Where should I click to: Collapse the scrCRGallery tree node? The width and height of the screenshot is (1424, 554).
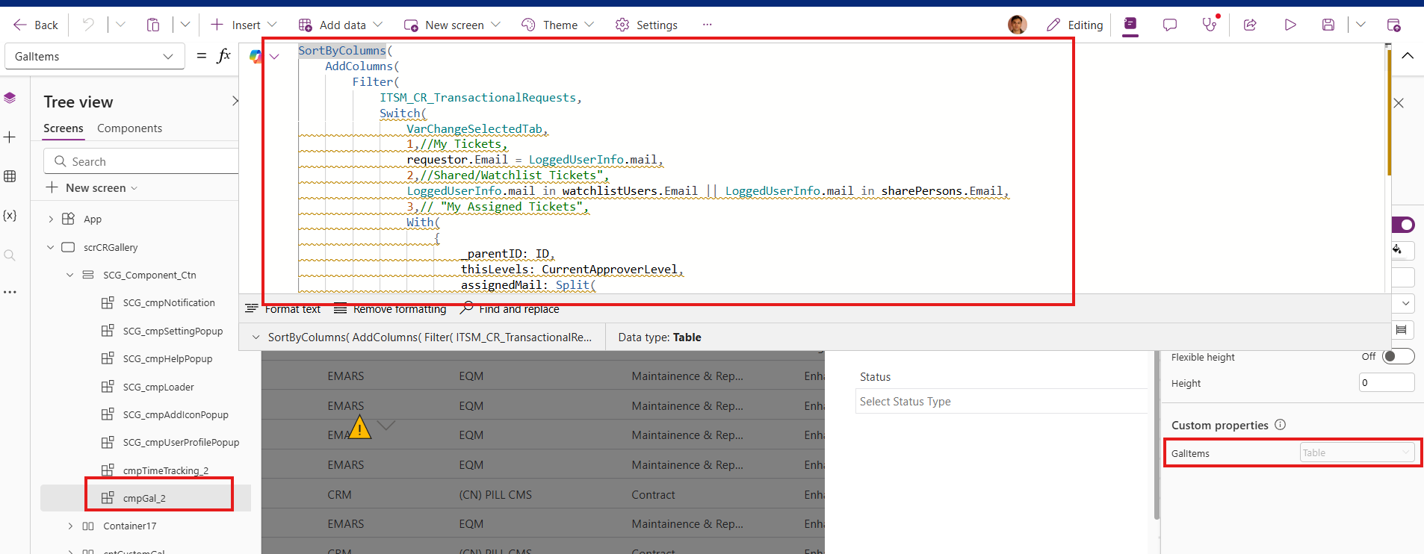(x=51, y=247)
